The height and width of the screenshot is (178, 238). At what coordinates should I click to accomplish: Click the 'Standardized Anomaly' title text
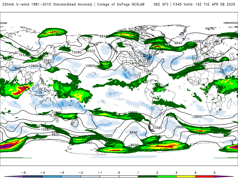click(x=73, y=4)
